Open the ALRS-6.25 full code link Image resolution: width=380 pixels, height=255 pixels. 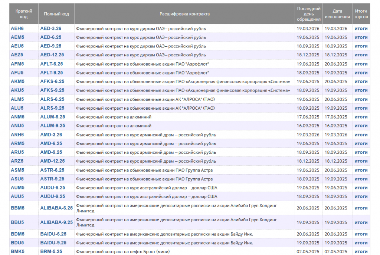point(52,99)
